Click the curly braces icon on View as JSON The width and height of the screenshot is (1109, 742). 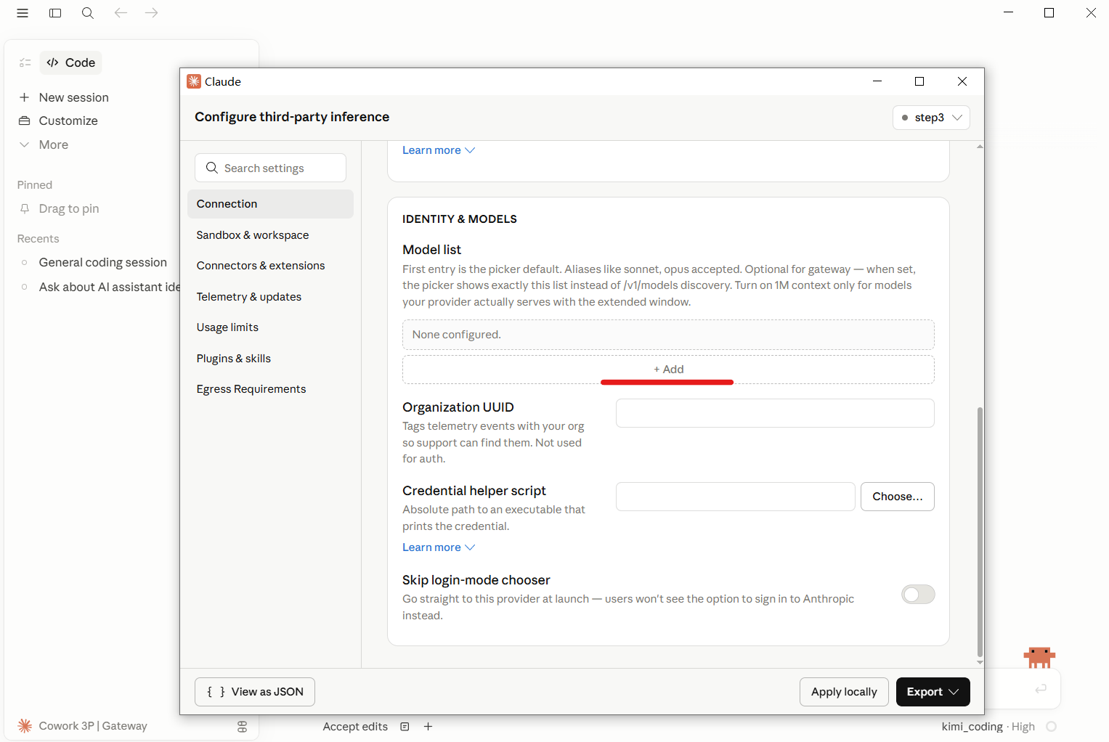pos(216,692)
